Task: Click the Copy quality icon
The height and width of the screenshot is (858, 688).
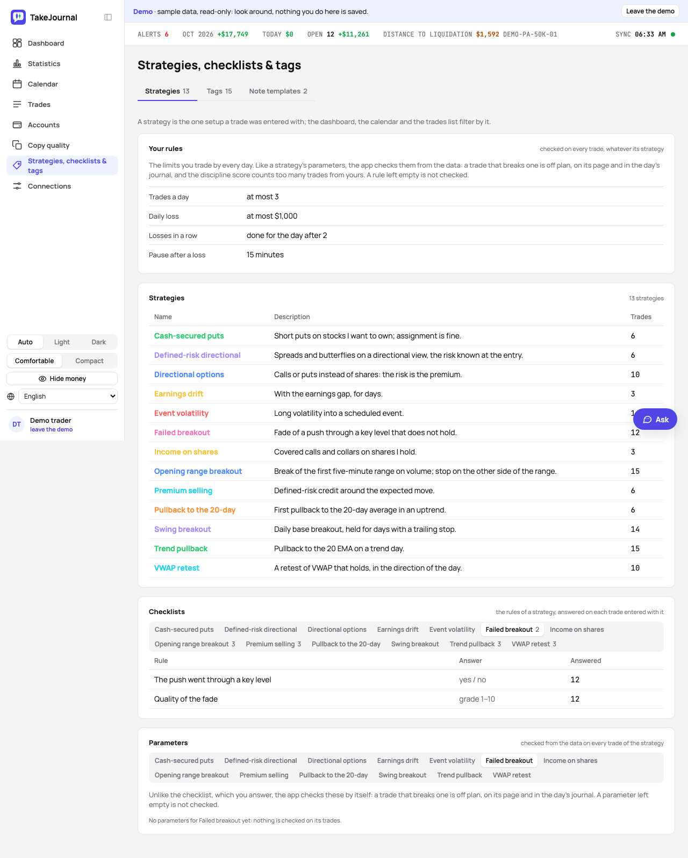Action: point(17,145)
